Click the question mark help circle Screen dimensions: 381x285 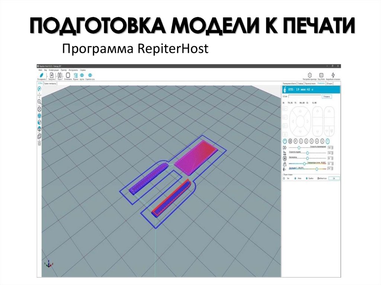(x=327, y=141)
